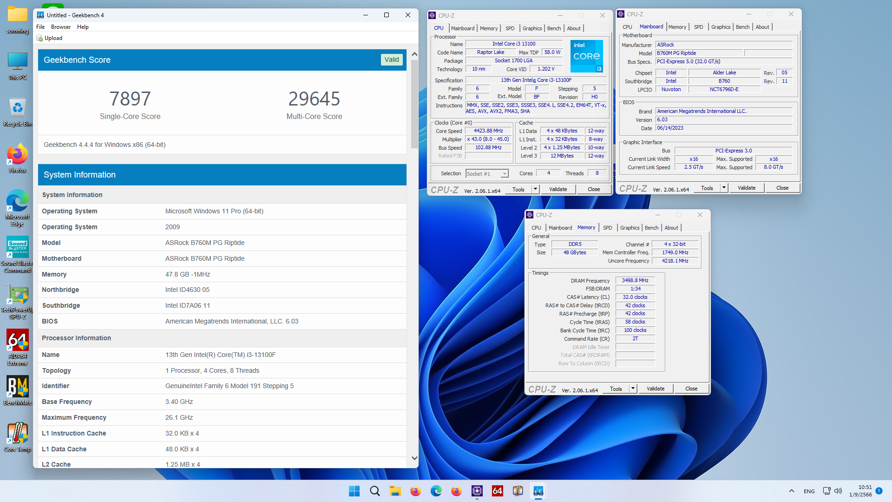
Task: Click the second Firefox taskbar icon
Action: click(x=456, y=491)
